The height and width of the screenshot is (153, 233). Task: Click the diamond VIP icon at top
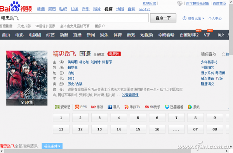(x=179, y=3)
